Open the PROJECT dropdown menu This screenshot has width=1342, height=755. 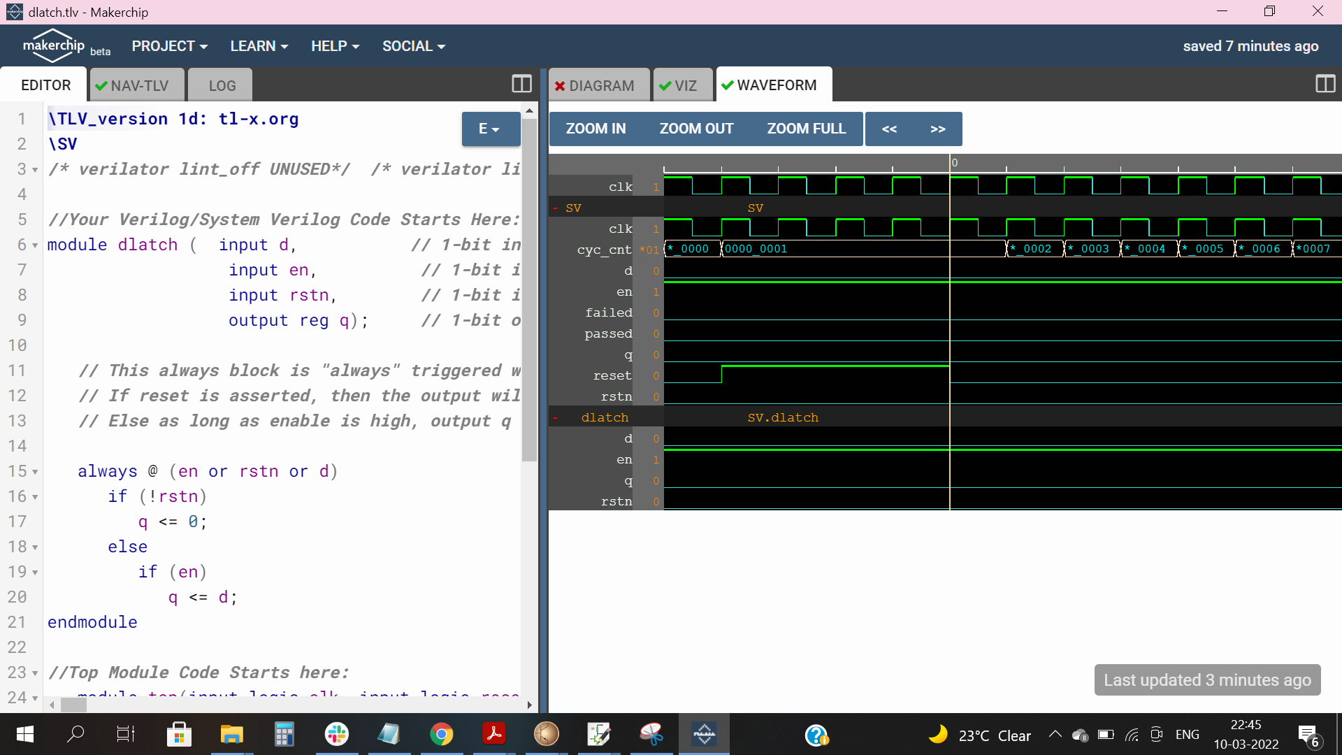(169, 46)
